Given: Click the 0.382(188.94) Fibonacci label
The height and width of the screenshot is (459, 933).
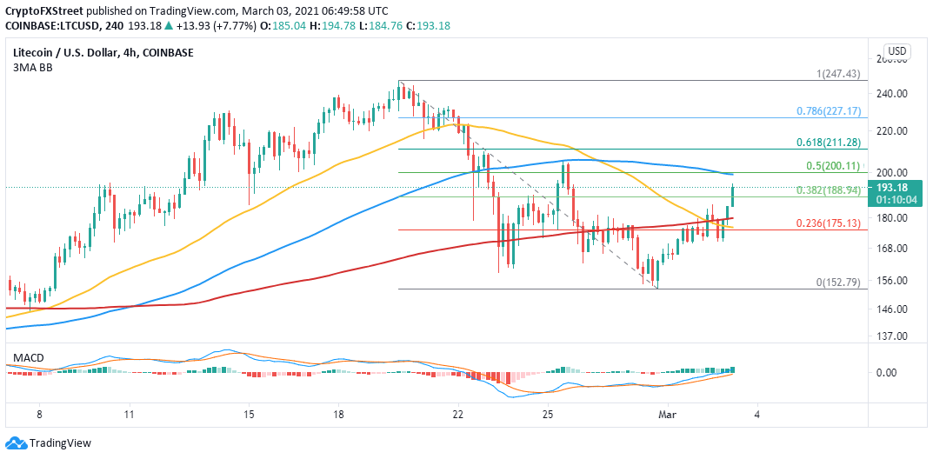Looking at the screenshot, I should click(827, 190).
